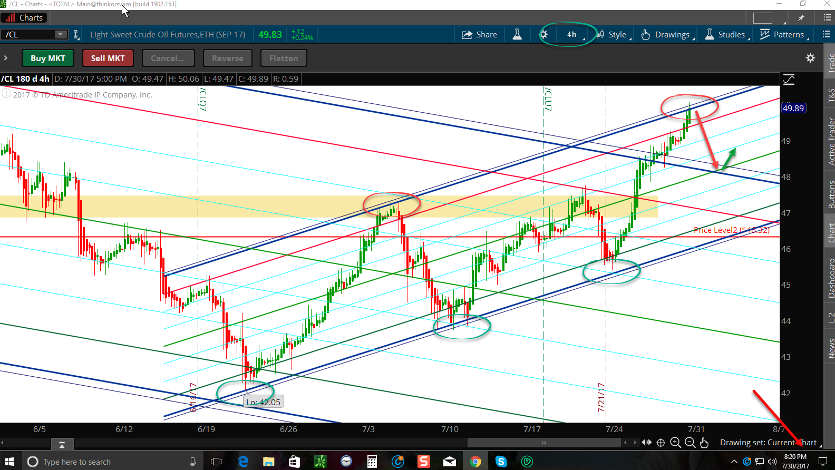Zoom out on the chart
835x470 pixels.
click(x=690, y=443)
